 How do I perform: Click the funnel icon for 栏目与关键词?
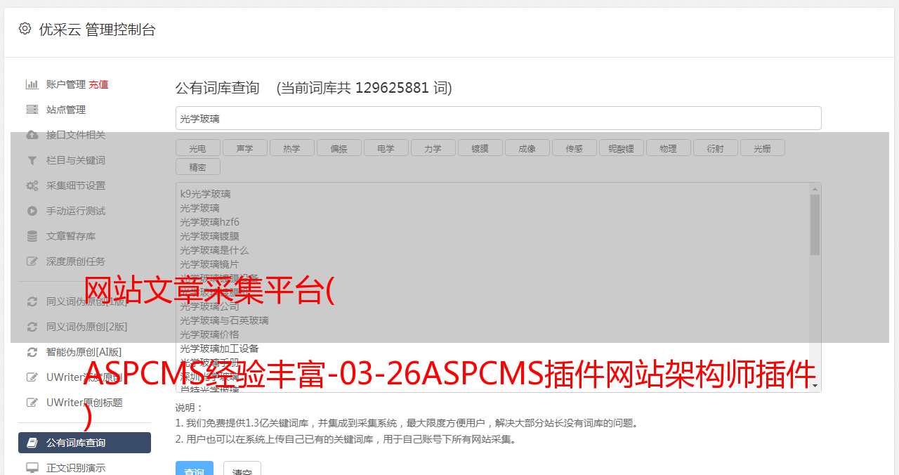(32, 160)
